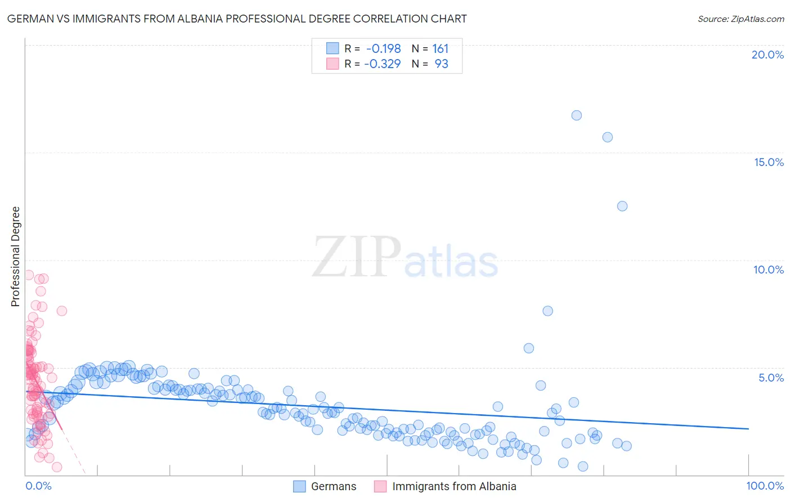Click the highest blue outlier data point
The width and height of the screenshot is (791, 502).
click(x=577, y=115)
